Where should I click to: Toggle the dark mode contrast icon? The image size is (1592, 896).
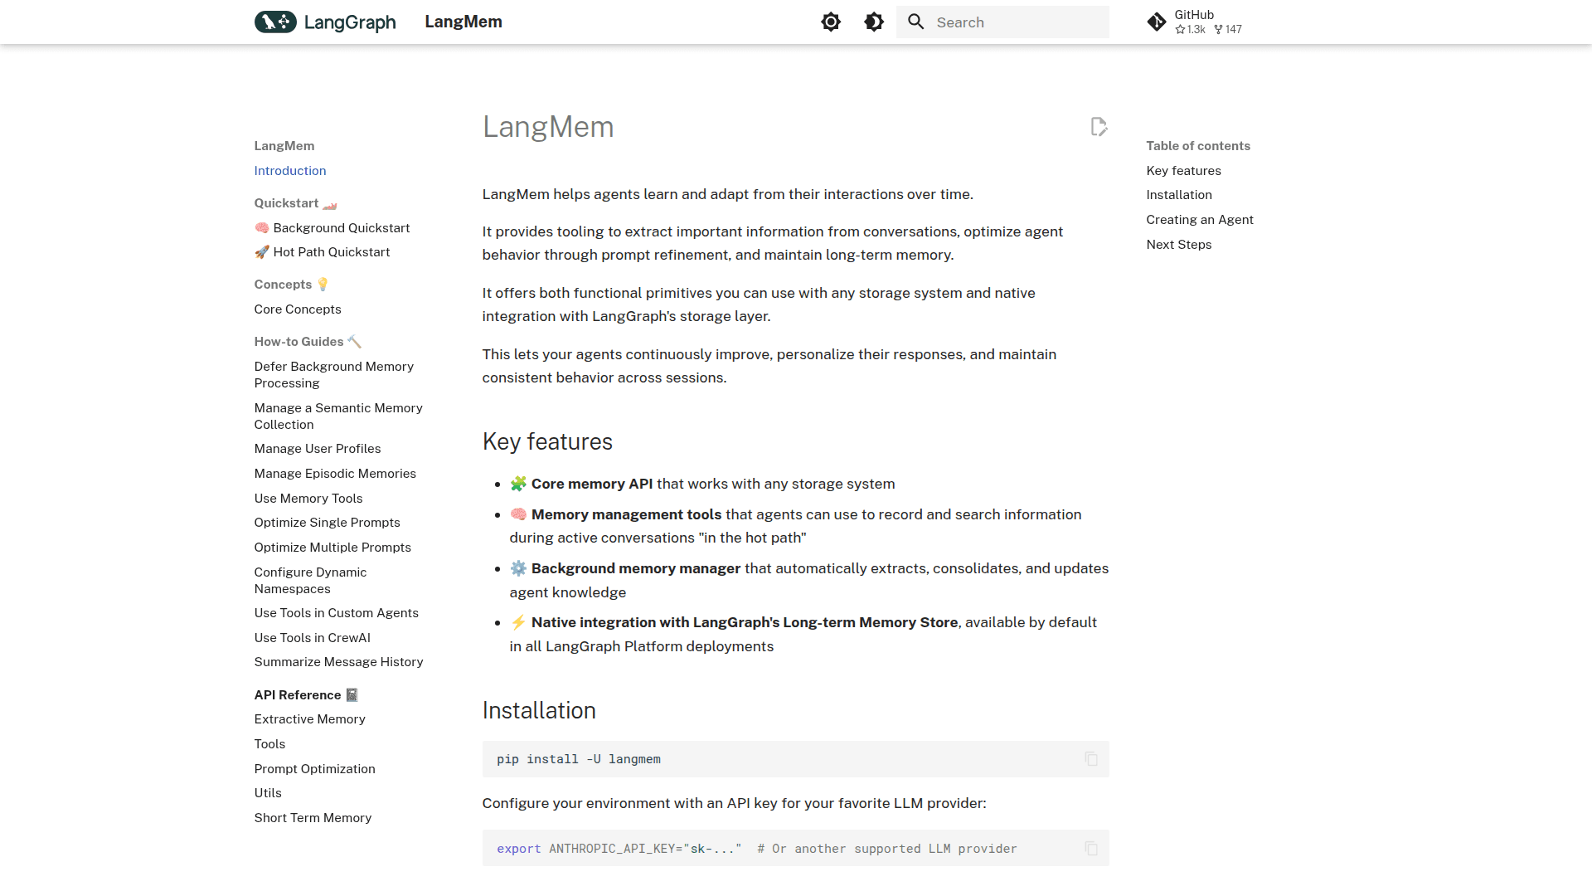point(874,22)
